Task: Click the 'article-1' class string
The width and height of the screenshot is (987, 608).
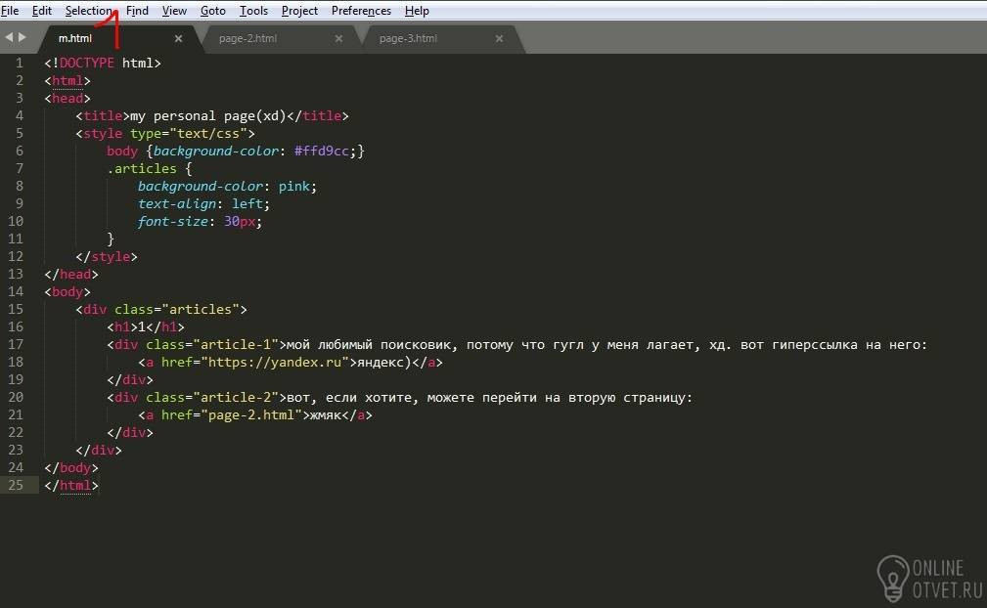Action: coord(236,344)
